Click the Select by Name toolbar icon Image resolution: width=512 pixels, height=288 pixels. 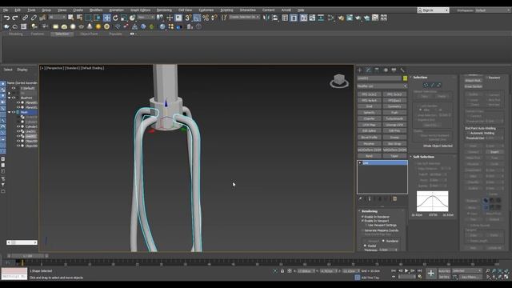tap(79, 18)
